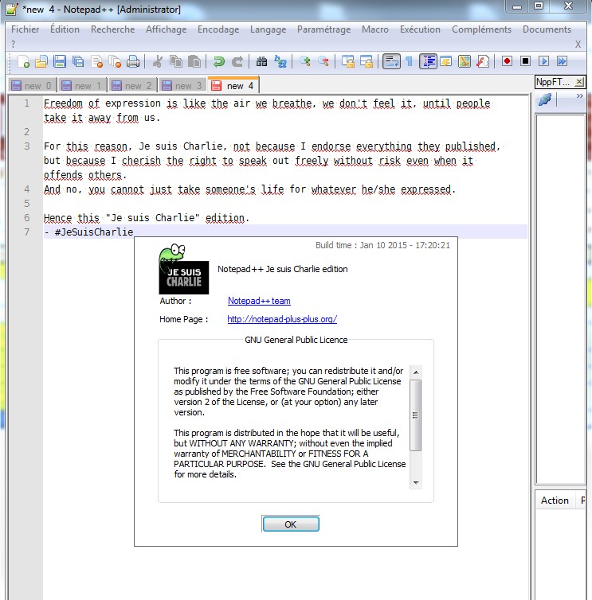Viewport: 592px width, 600px height.
Task: Open the Langage menu
Action: tap(268, 29)
